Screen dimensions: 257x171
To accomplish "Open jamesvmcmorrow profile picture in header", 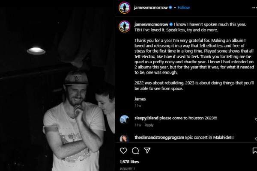I will pyautogui.click(x=124, y=8).
